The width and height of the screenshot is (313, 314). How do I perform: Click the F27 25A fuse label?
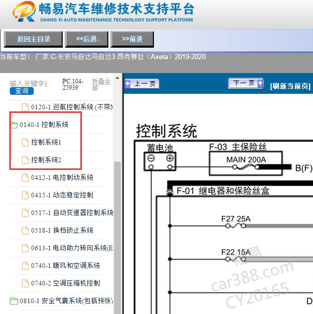[x=236, y=219]
